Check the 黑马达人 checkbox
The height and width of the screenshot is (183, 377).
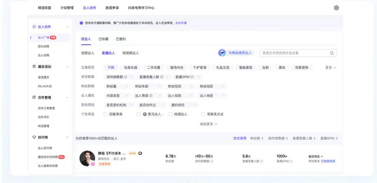tap(138, 114)
